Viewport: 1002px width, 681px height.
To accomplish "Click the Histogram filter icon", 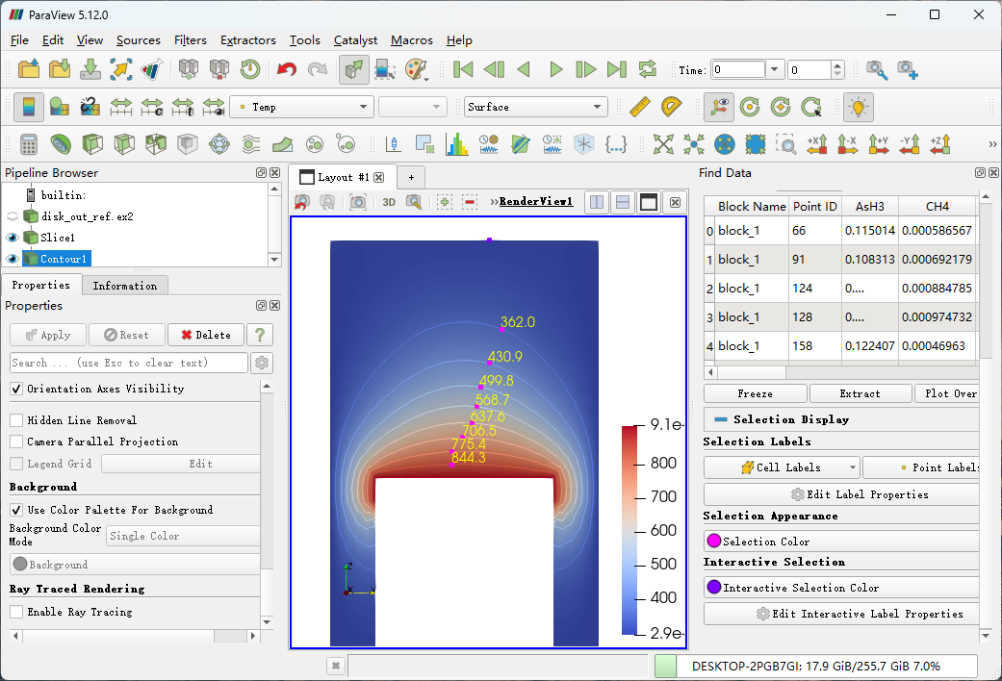I will tap(456, 144).
